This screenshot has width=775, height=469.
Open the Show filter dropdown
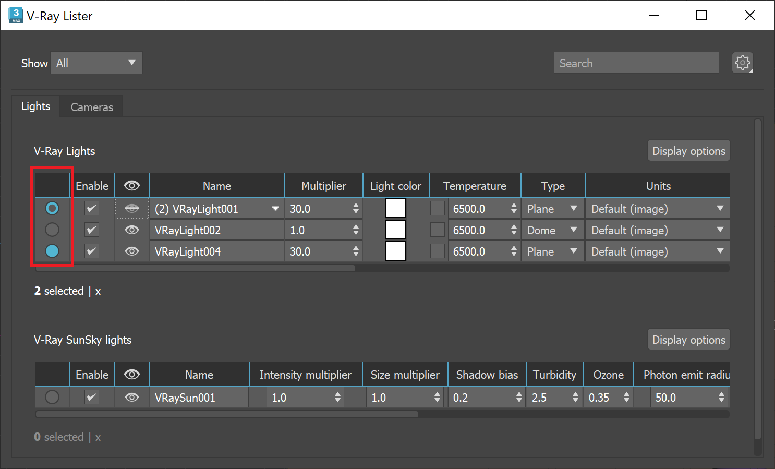tap(96, 63)
